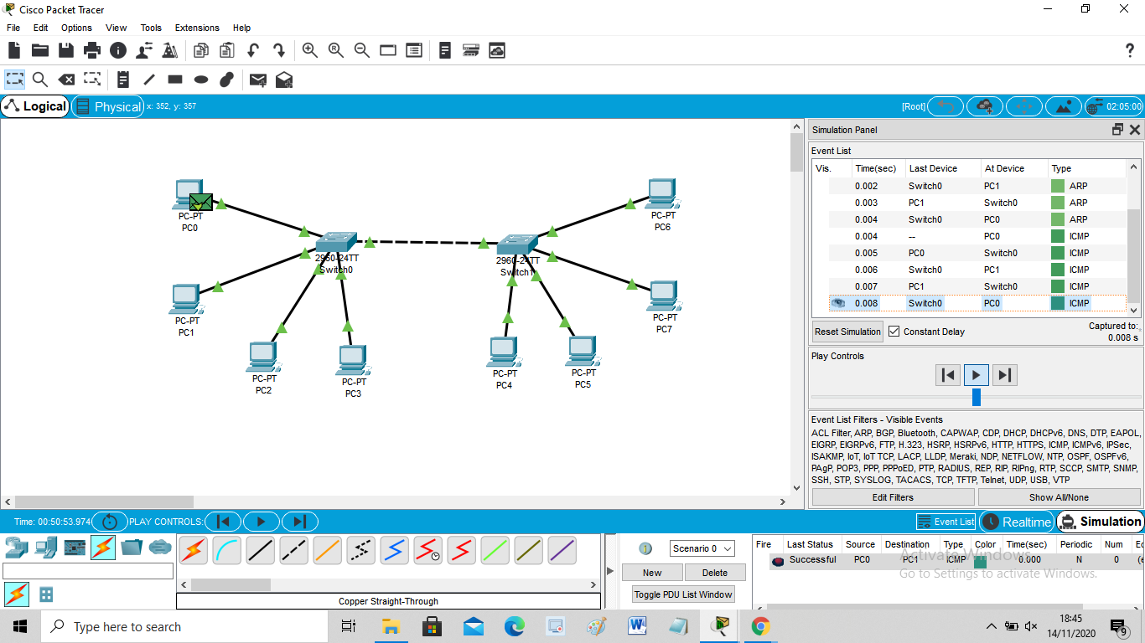
Task: Open the End Devices category
Action: (x=46, y=548)
